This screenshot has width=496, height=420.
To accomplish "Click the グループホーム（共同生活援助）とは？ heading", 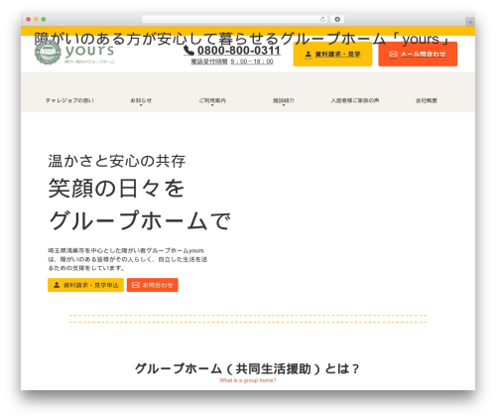I will (247, 368).
